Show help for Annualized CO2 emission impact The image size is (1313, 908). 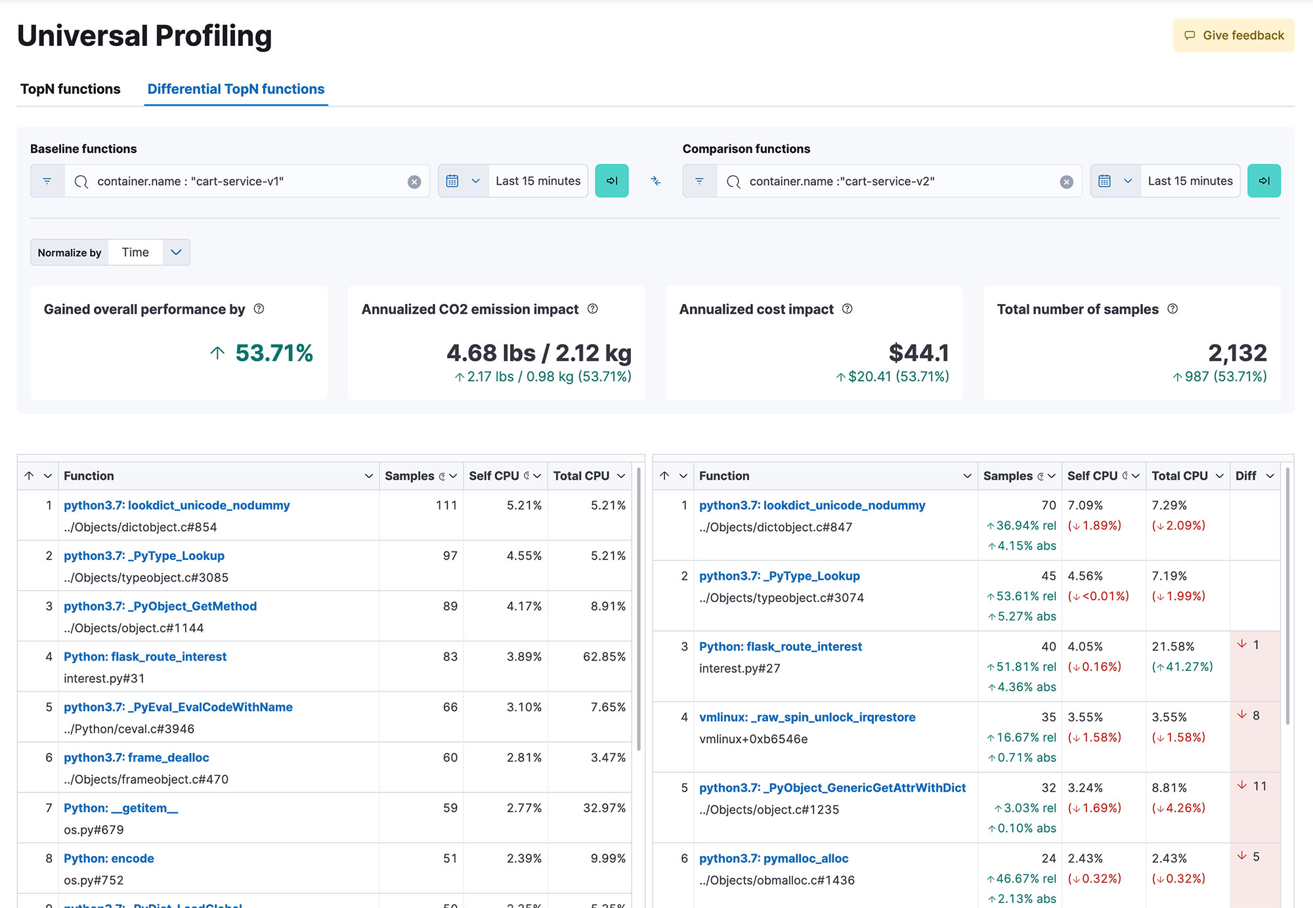pyautogui.click(x=593, y=309)
